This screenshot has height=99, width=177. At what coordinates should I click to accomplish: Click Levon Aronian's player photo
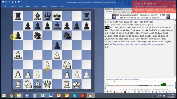click(x=168, y=16)
